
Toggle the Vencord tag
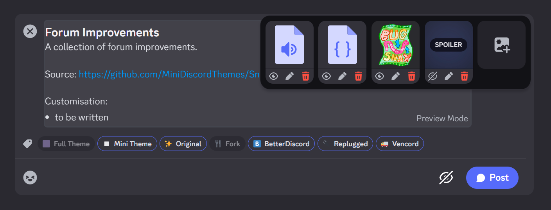tap(399, 144)
